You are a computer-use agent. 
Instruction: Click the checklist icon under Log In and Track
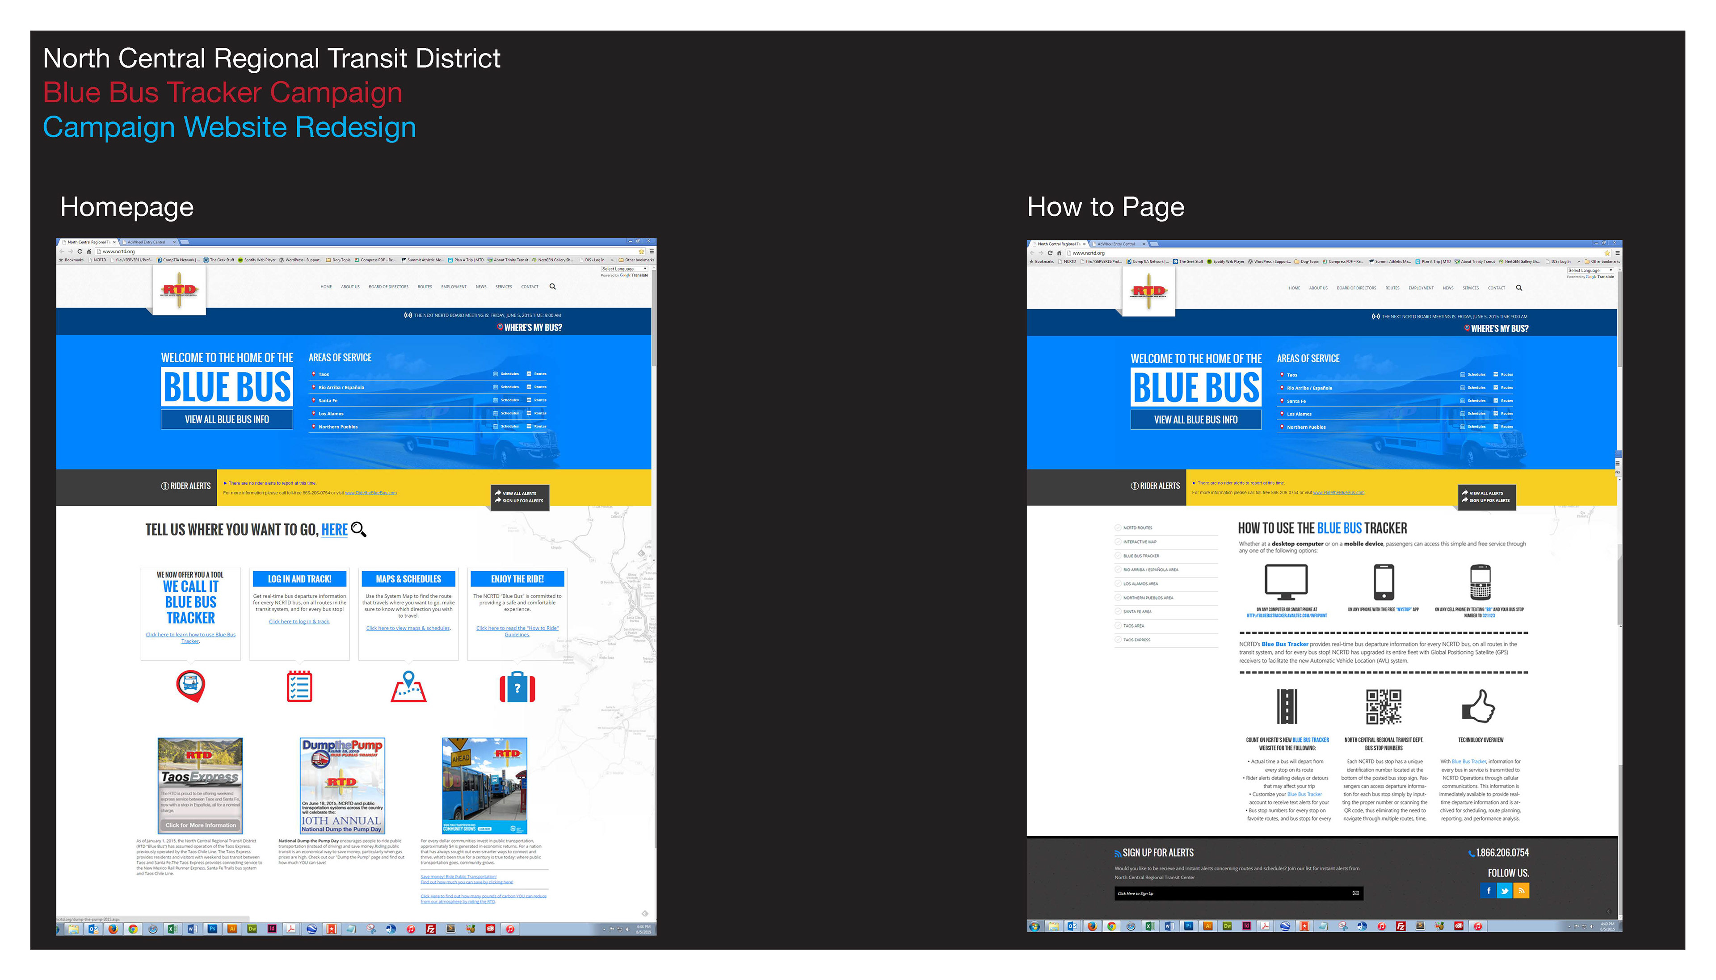click(299, 687)
